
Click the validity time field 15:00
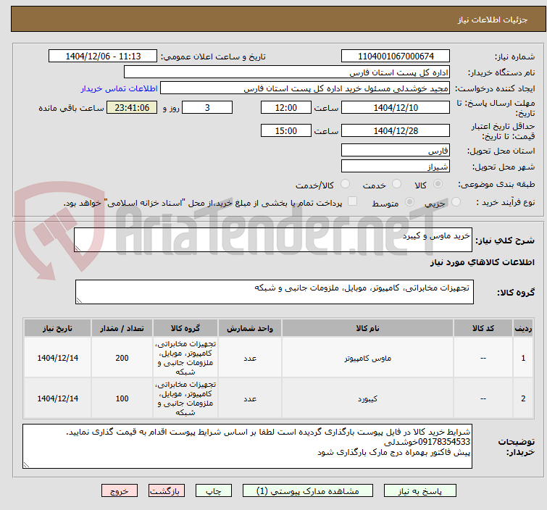(x=286, y=131)
